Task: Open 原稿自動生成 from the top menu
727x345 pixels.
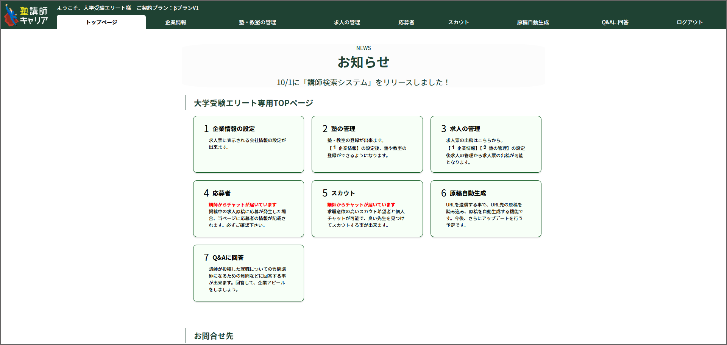Action: (x=533, y=22)
